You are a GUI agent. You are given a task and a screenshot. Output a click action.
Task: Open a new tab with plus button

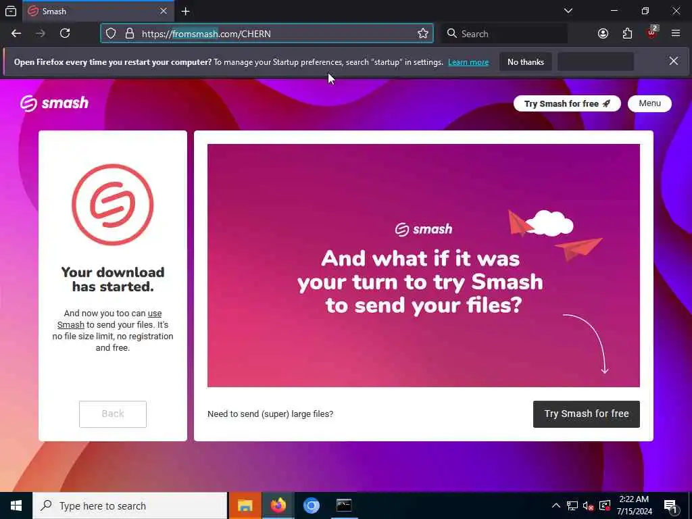pos(185,11)
